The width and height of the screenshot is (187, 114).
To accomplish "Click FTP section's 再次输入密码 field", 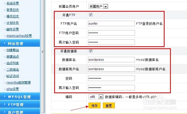I will click(x=111, y=42).
